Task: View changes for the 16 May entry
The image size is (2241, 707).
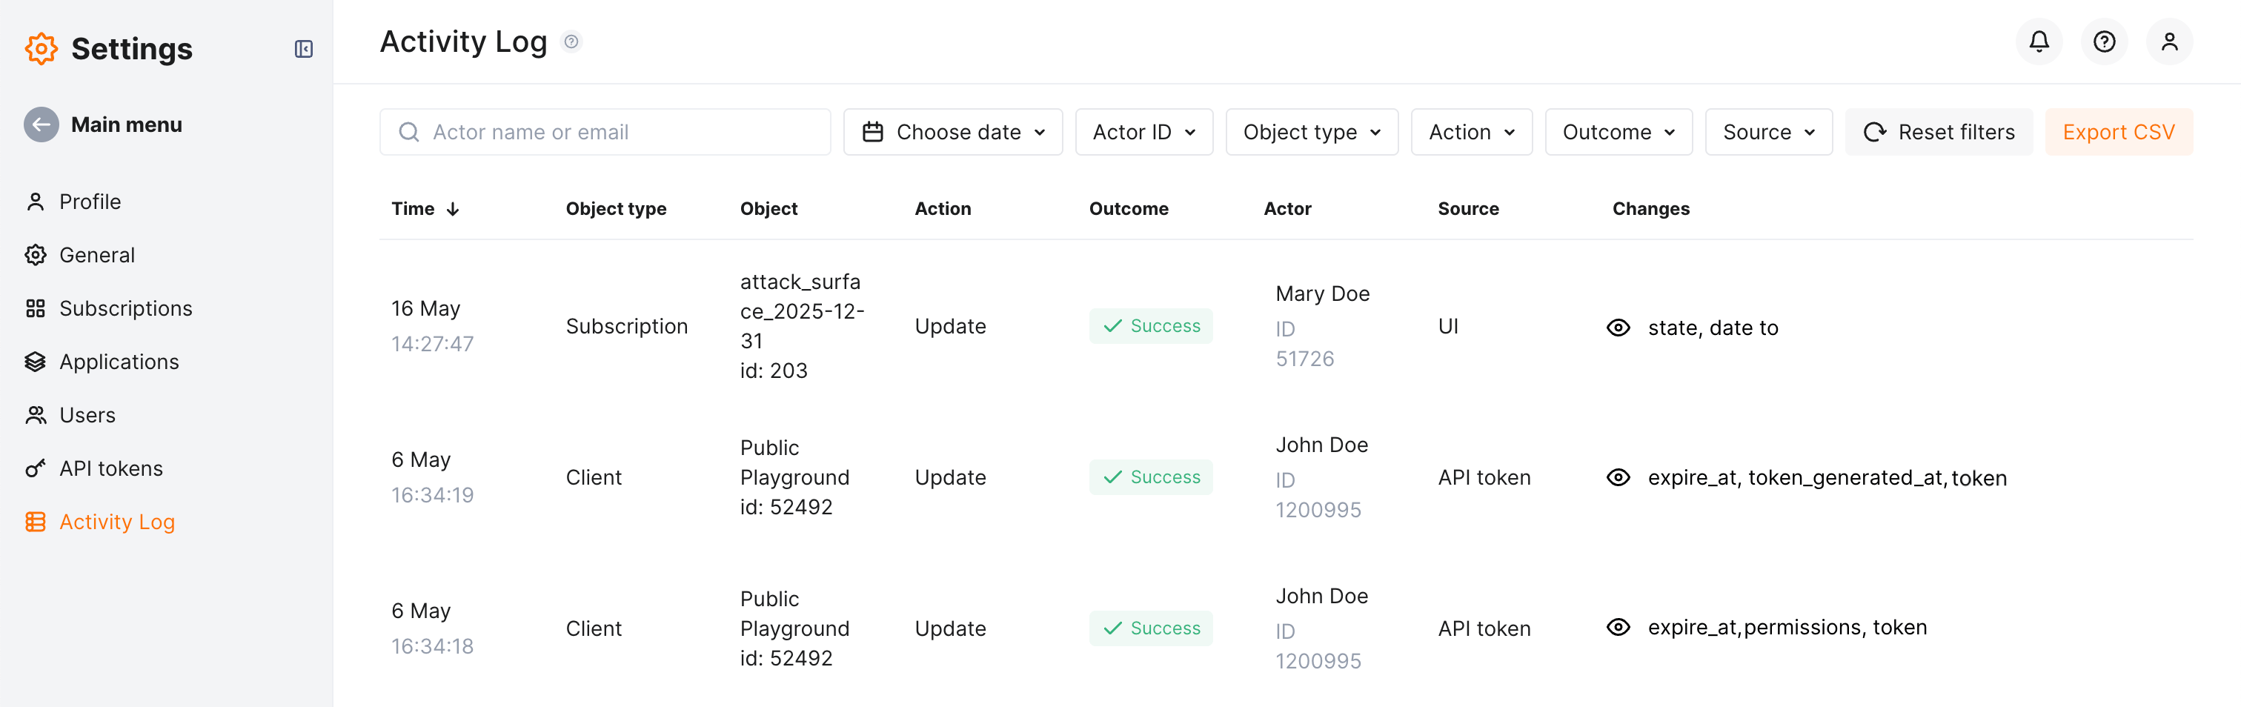Action: [x=1617, y=328]
